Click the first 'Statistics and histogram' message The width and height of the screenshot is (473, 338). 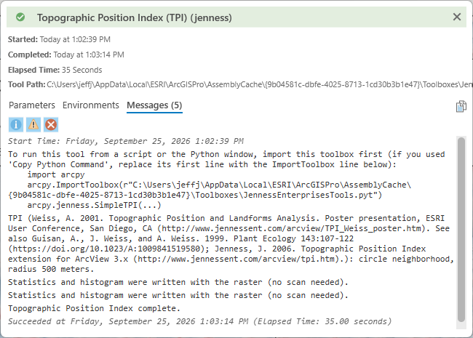178,282
